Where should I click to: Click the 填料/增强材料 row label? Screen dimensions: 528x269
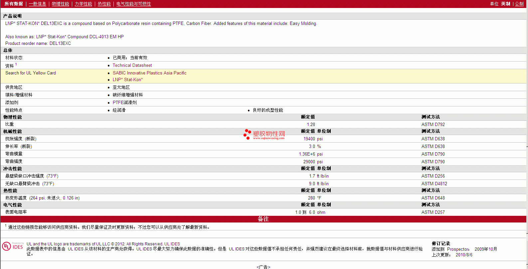pos(19,95)
